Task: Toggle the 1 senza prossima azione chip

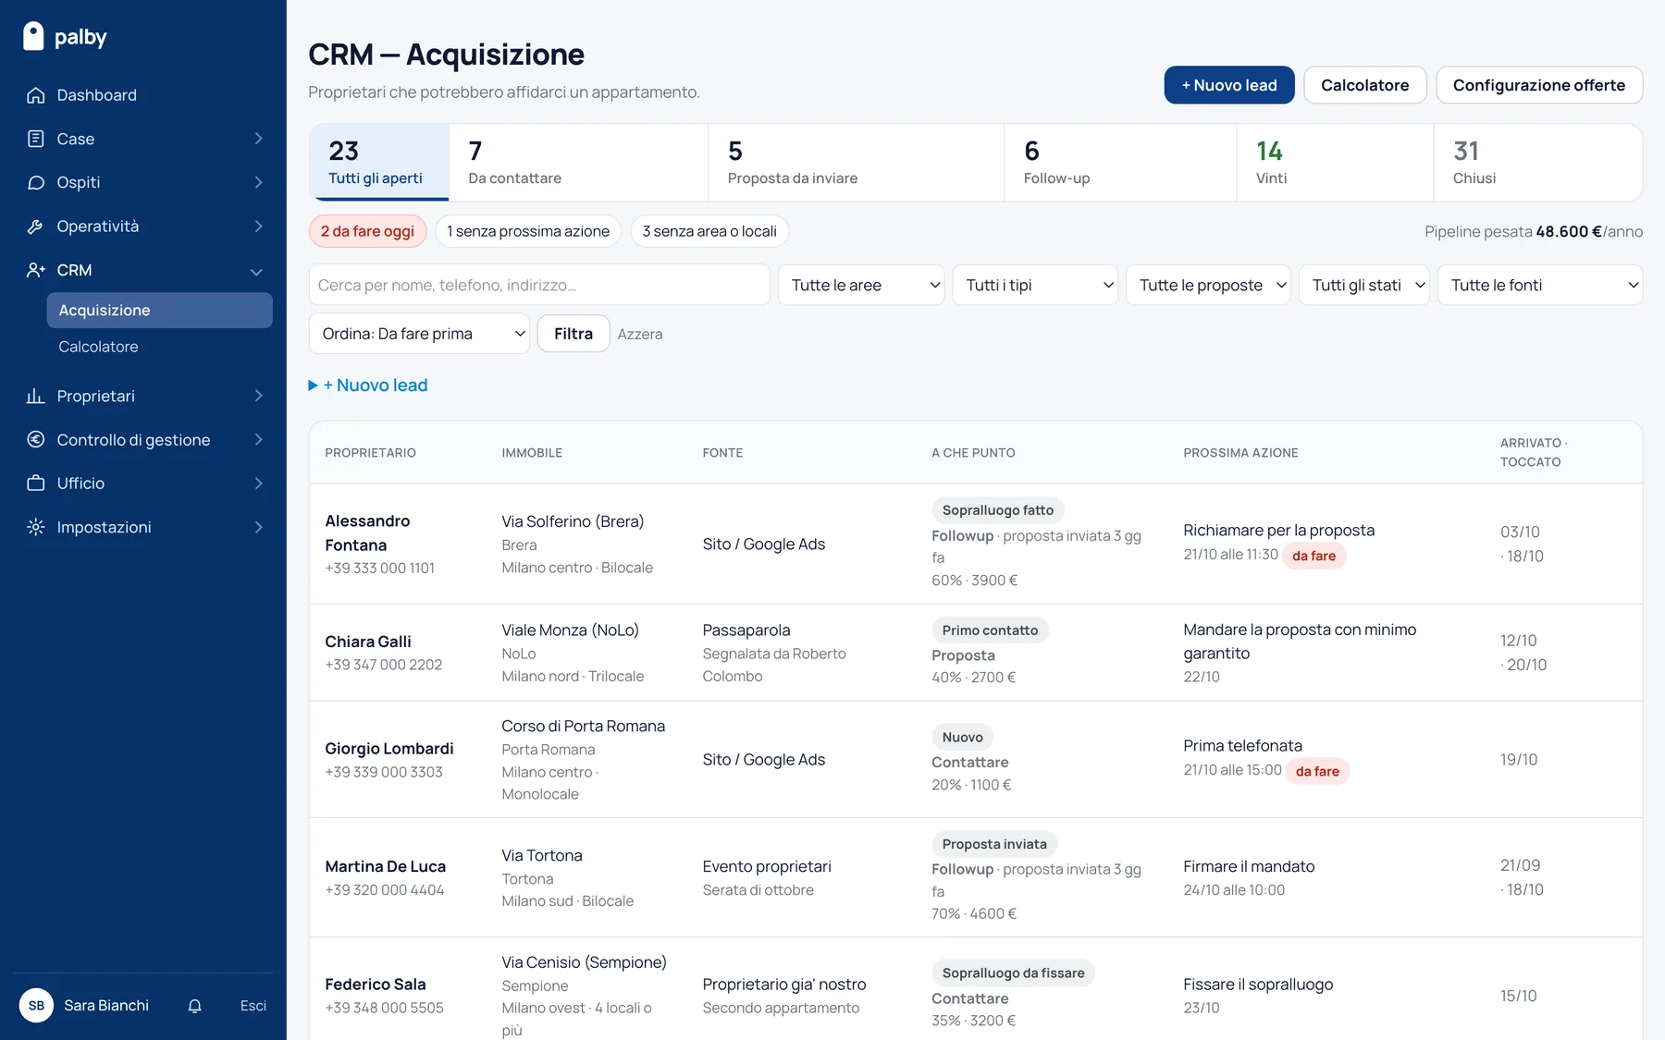Action: pyautogui.click(x=528, y=231)
